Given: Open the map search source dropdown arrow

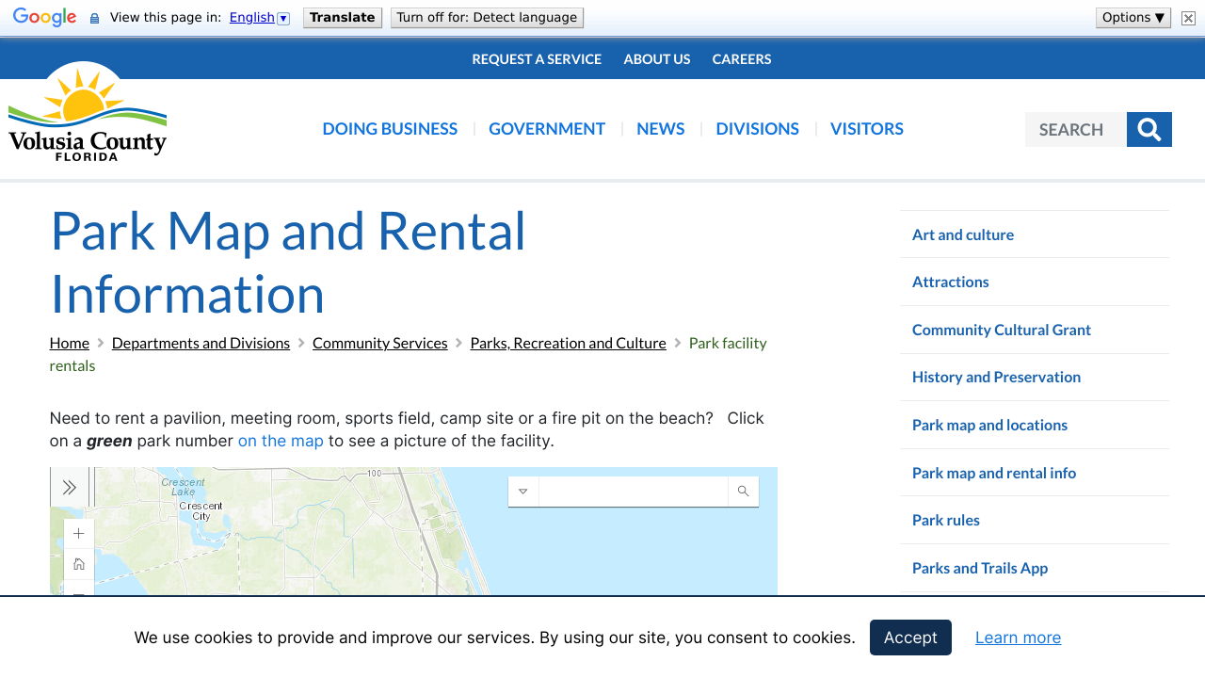Looking at the screenshot, I should pyautogui.click(x=523, y=492).
